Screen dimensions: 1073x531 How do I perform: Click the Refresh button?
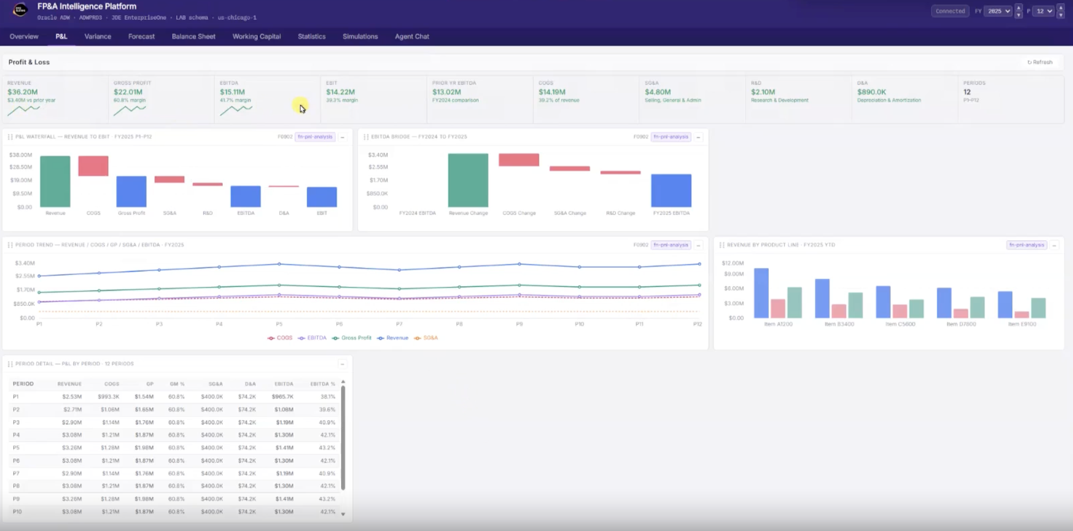pos(1040,62)
